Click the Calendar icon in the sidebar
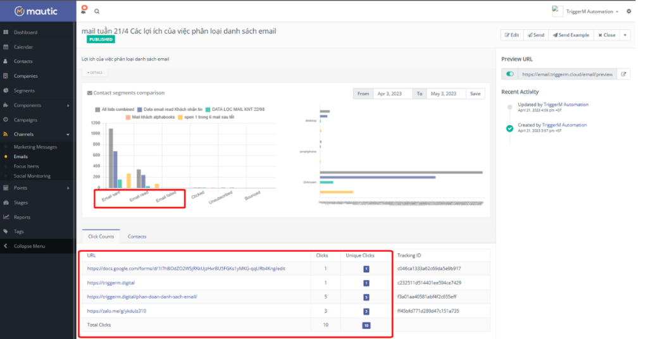The width and height of the screenshot is (648, 339). pos(6,47)
